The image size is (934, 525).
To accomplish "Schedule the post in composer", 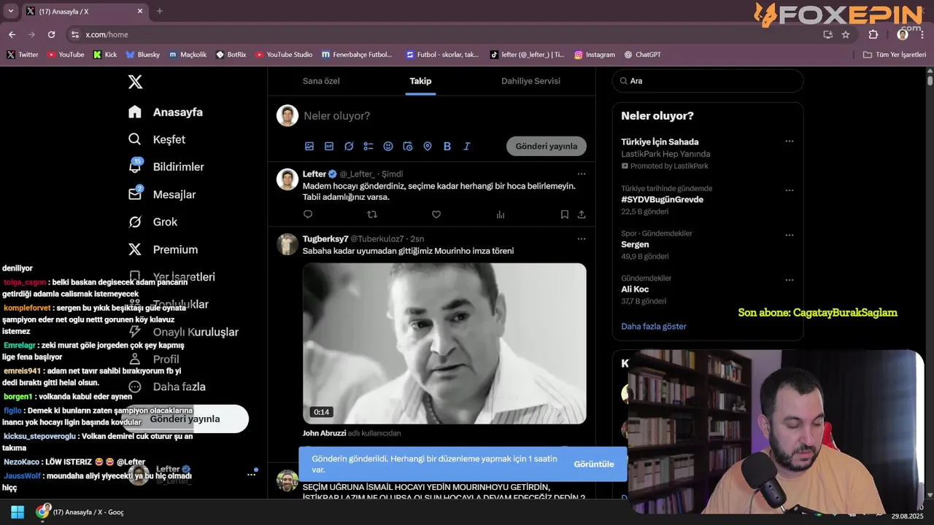I will (x=408, y=146).
